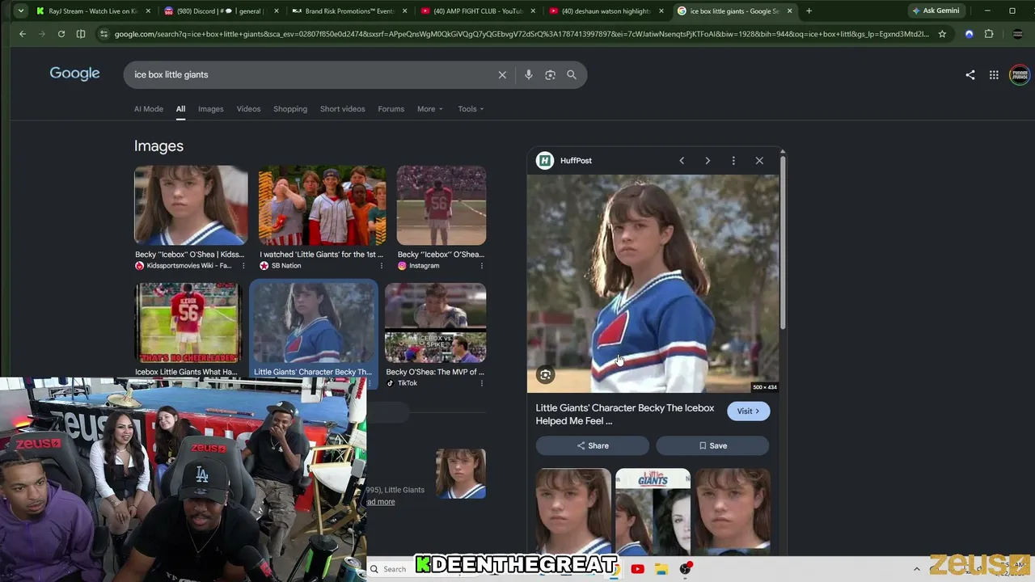1035x582 pixels.
Task: Save the previewed image
Action: tap(712, 445)
